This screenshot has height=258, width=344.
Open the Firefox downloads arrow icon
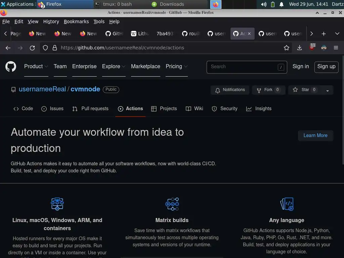[x=299, y=48]
